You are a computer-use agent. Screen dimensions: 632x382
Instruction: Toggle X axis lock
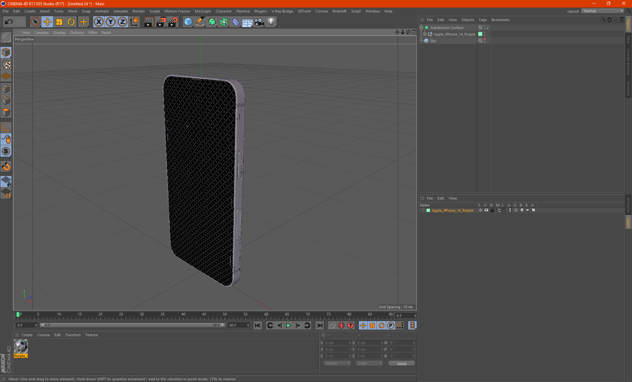point(98,22)
